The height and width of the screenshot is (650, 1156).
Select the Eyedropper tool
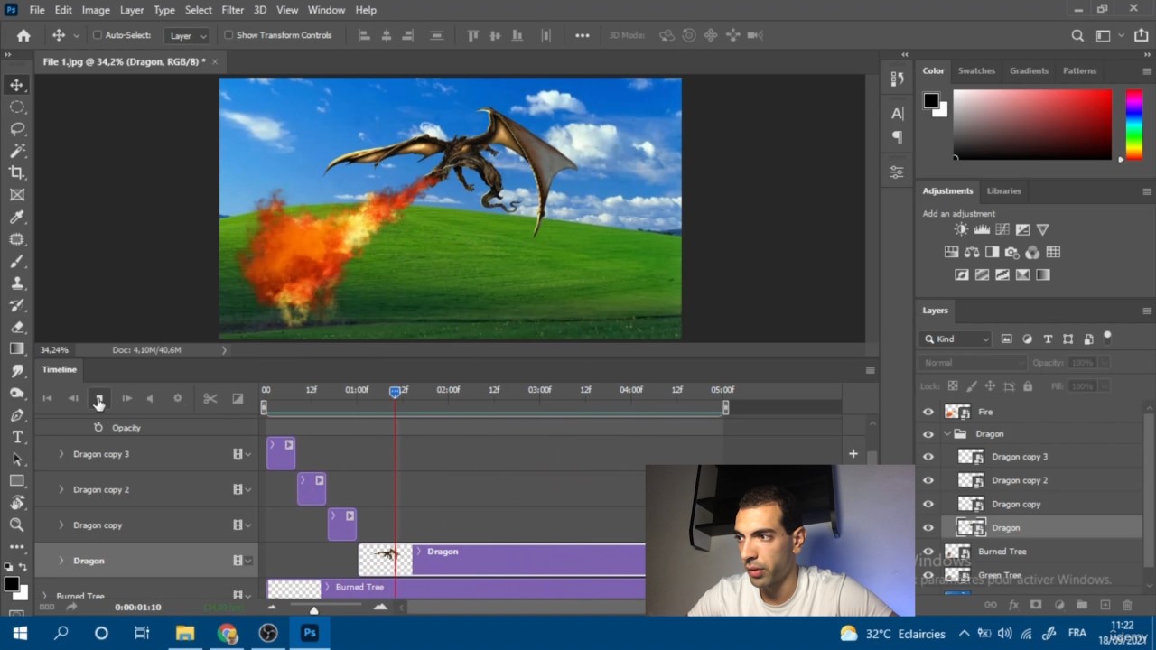click(x=17, y=217)
